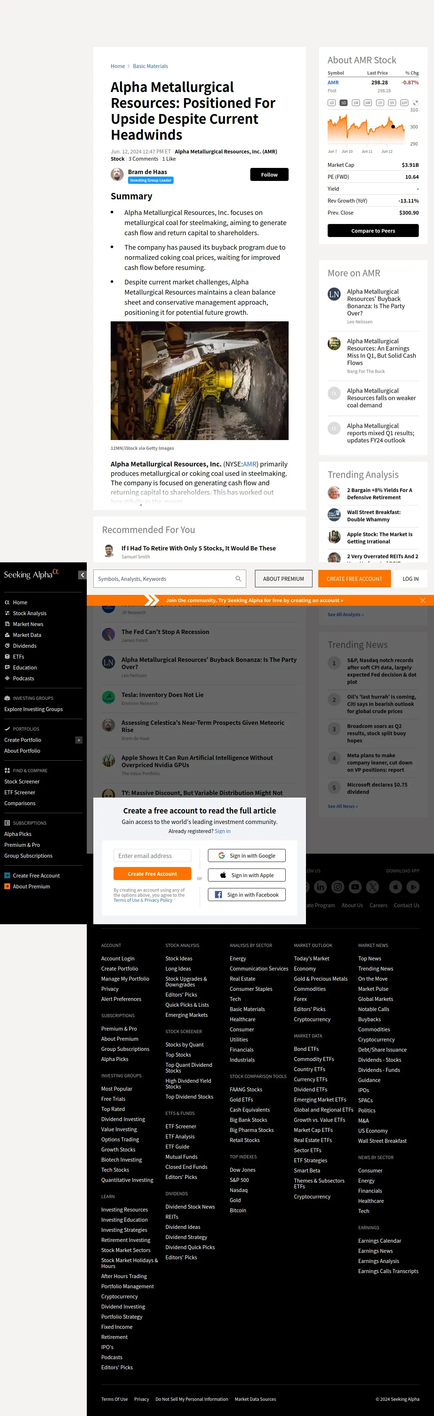Open Home in the sidebar

[20, 603]
